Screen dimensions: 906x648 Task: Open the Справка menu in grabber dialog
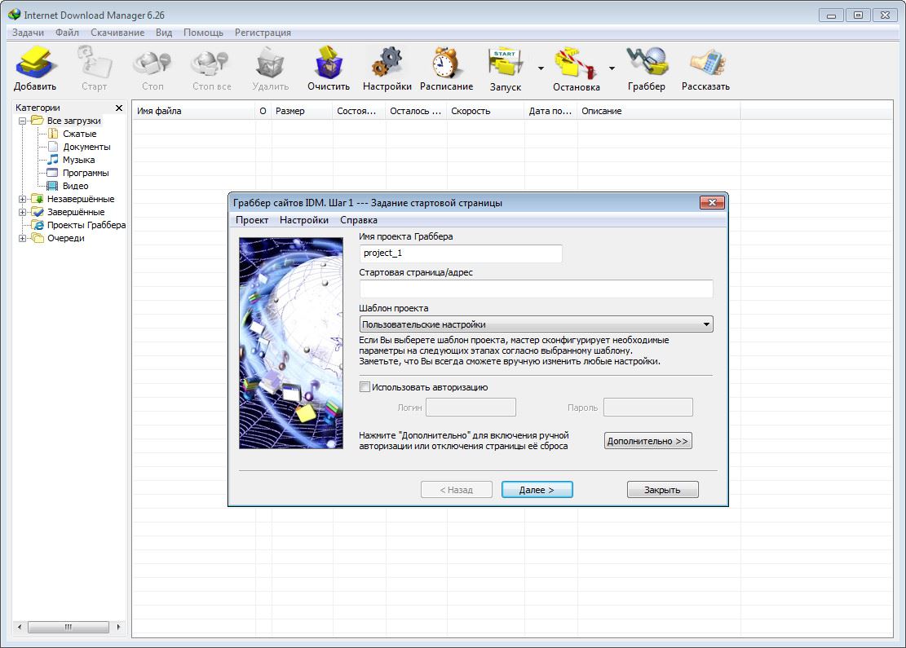coord(359,220)
